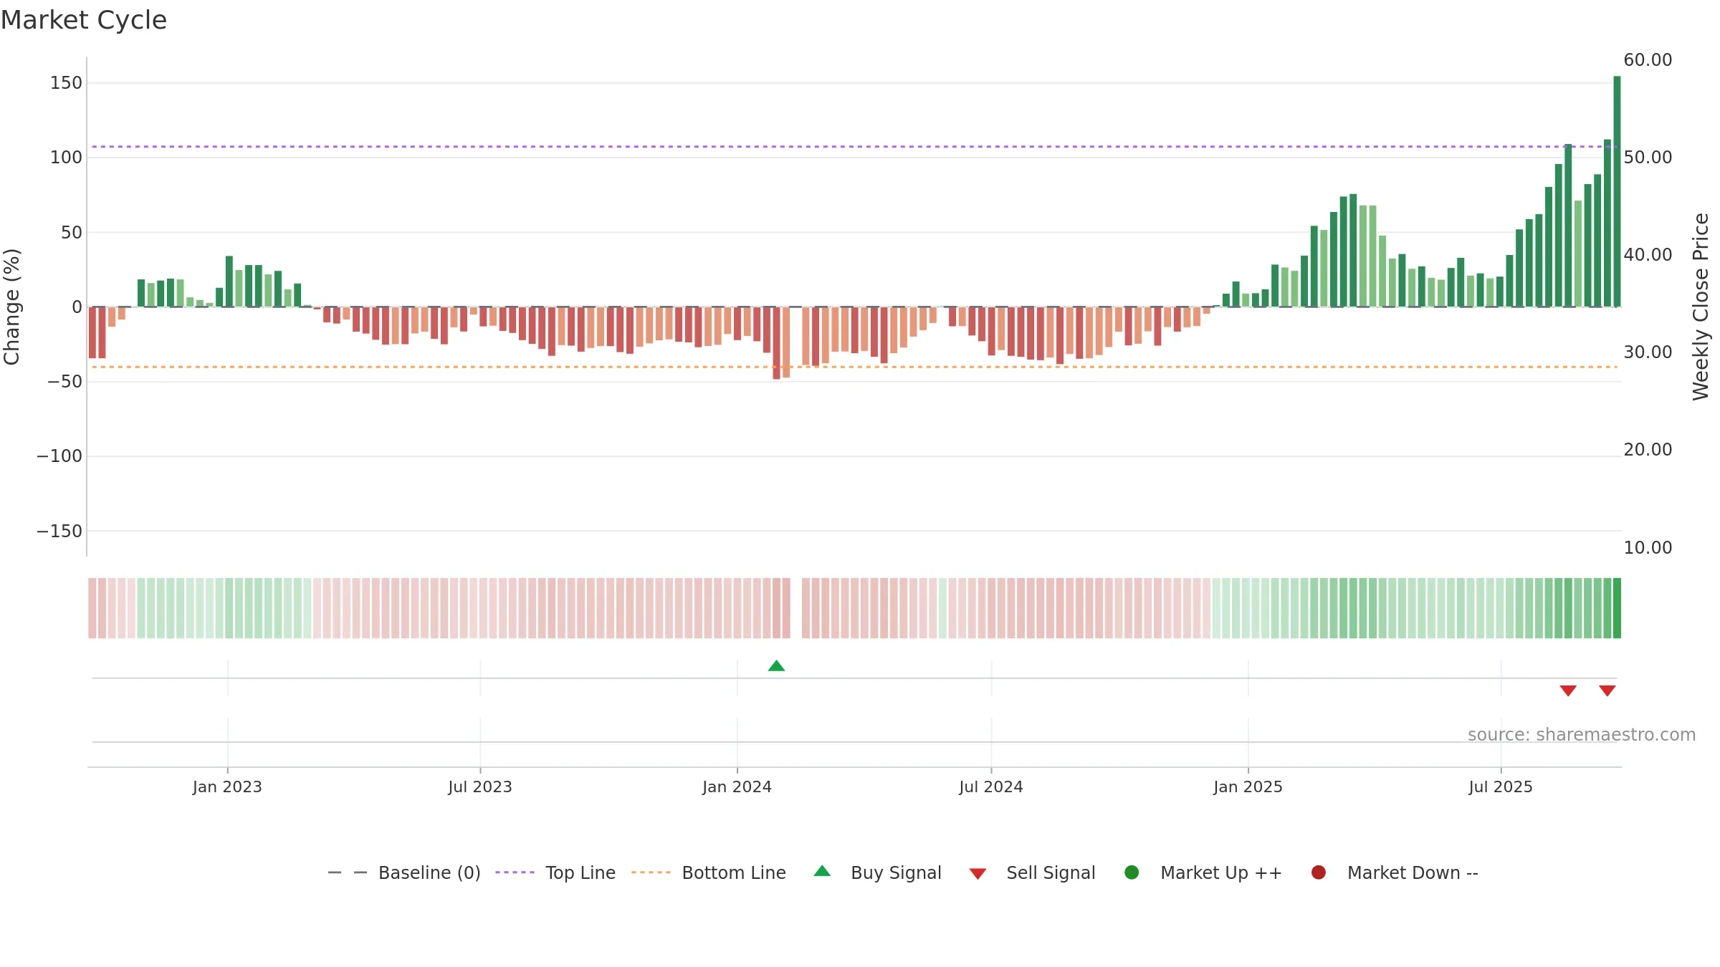The height and width of the screenshot is (967, 1720).
Task: Click the green Buy Signal triangle marker on the chart
Action: 776,666
